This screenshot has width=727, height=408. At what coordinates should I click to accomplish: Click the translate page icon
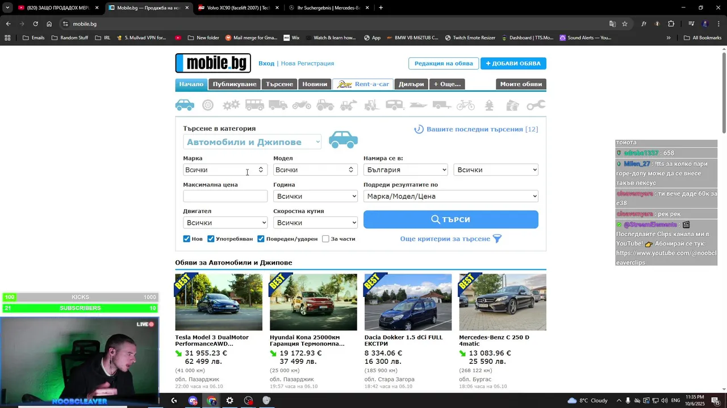click(x=612, y=24)
